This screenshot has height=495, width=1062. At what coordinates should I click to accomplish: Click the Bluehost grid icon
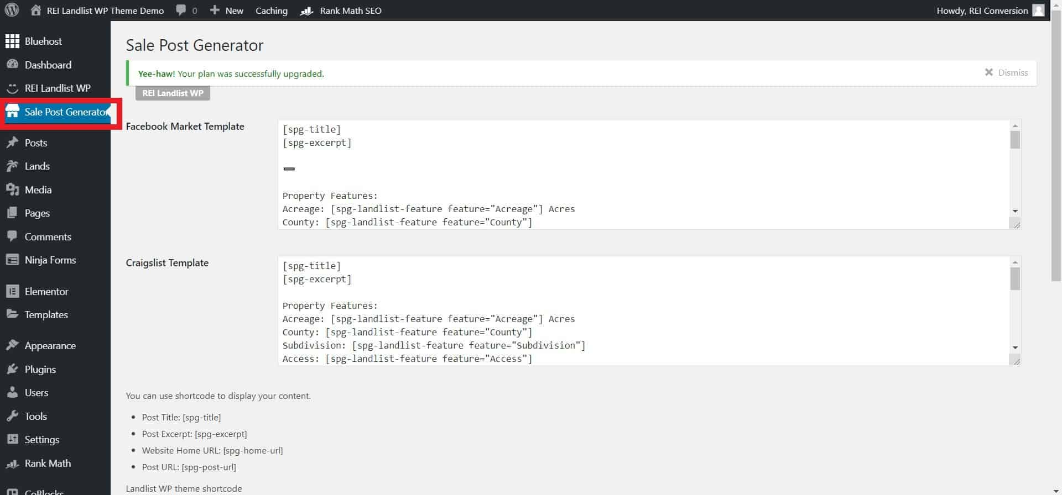[12, 41]
